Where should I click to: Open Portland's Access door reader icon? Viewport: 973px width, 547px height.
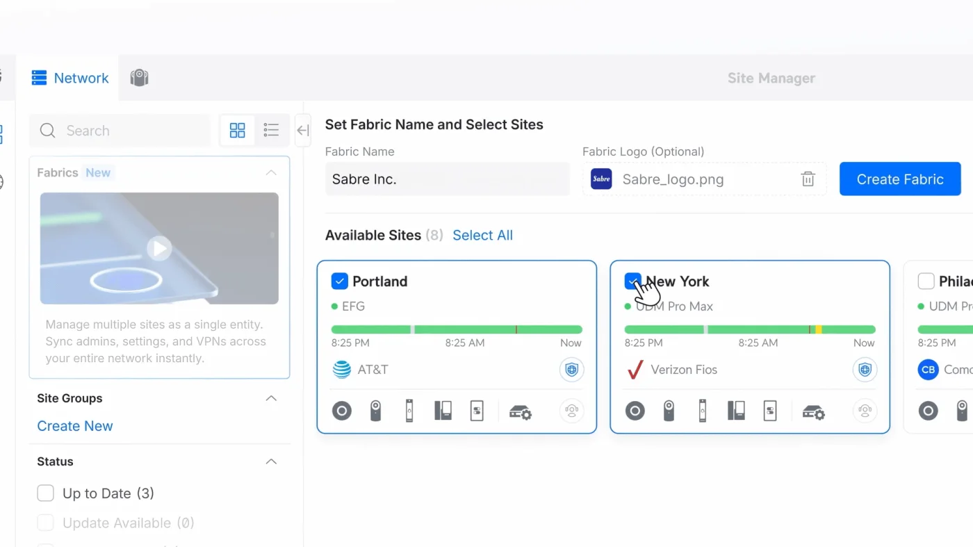[409, 411]
